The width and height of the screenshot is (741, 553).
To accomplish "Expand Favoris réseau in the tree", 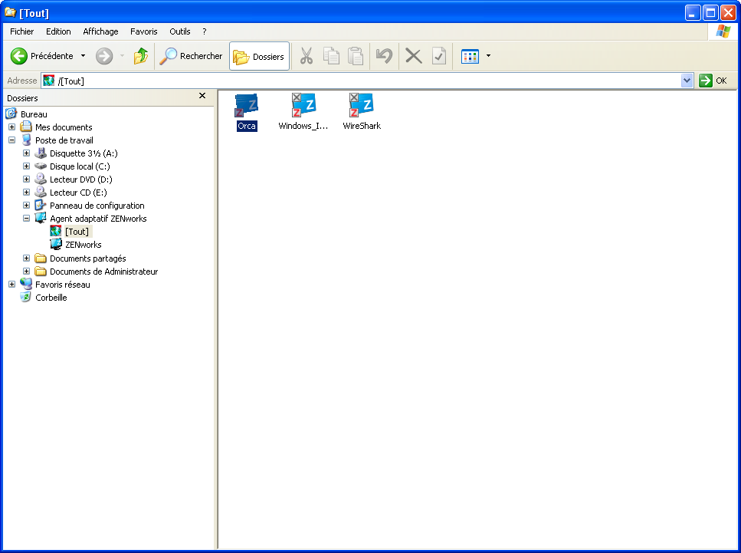I will 11,284.
